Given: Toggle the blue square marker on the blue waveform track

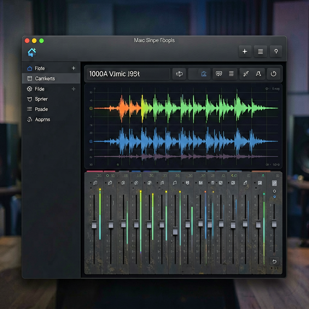Looking at the screenshot, I should pyautogui.click(x=91, y=141).
